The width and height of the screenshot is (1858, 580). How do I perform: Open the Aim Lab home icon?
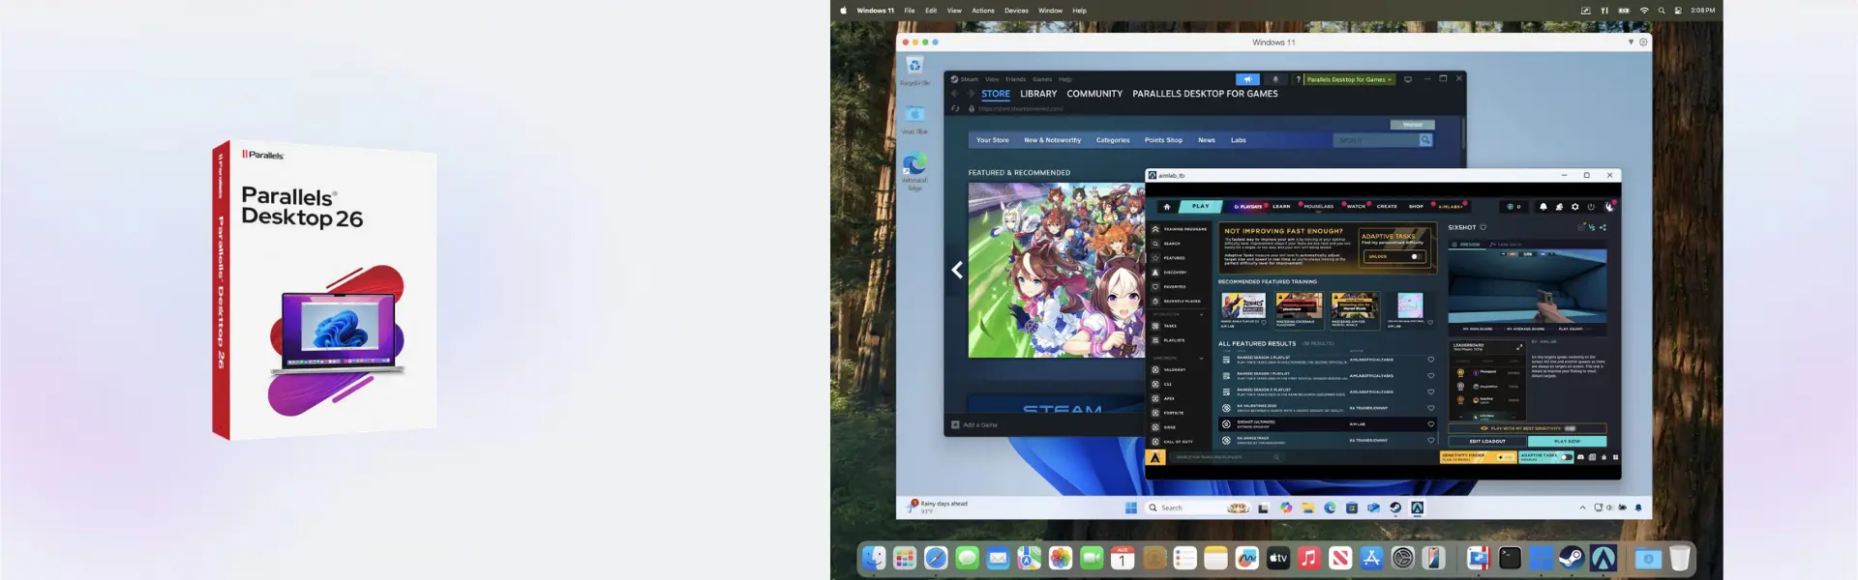1167,206
